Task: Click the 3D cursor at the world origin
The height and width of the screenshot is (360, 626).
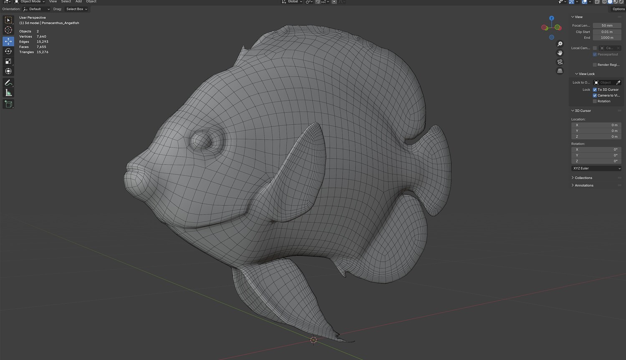Action: (313, 340)
